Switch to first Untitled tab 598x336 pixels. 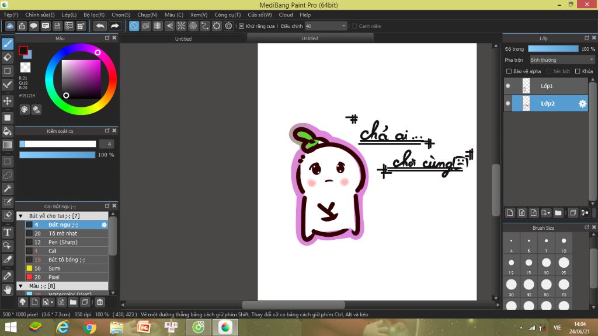(x=183, y=39)
